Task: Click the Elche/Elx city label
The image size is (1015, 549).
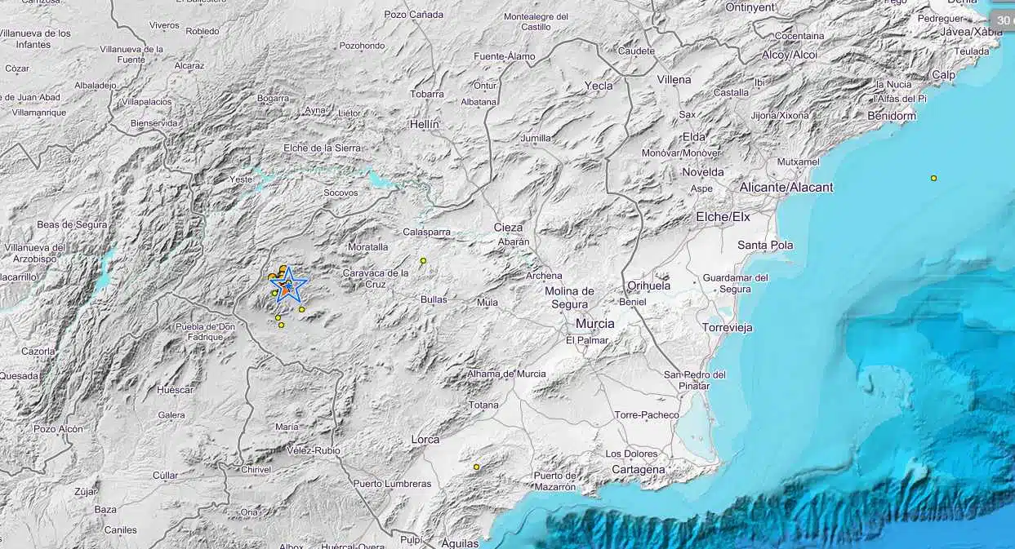Action: coord(723,217)
